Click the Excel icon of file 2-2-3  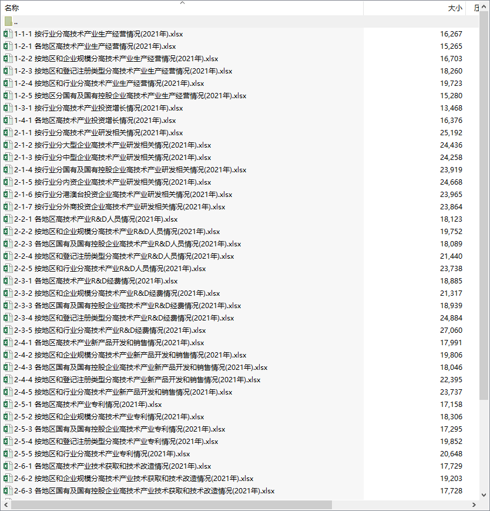pos(8,244)
